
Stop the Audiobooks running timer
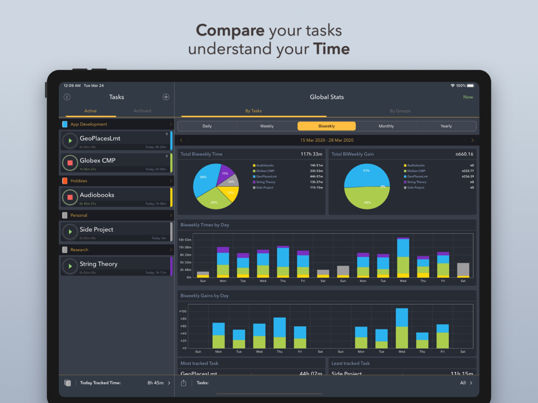tap(70, 197)
